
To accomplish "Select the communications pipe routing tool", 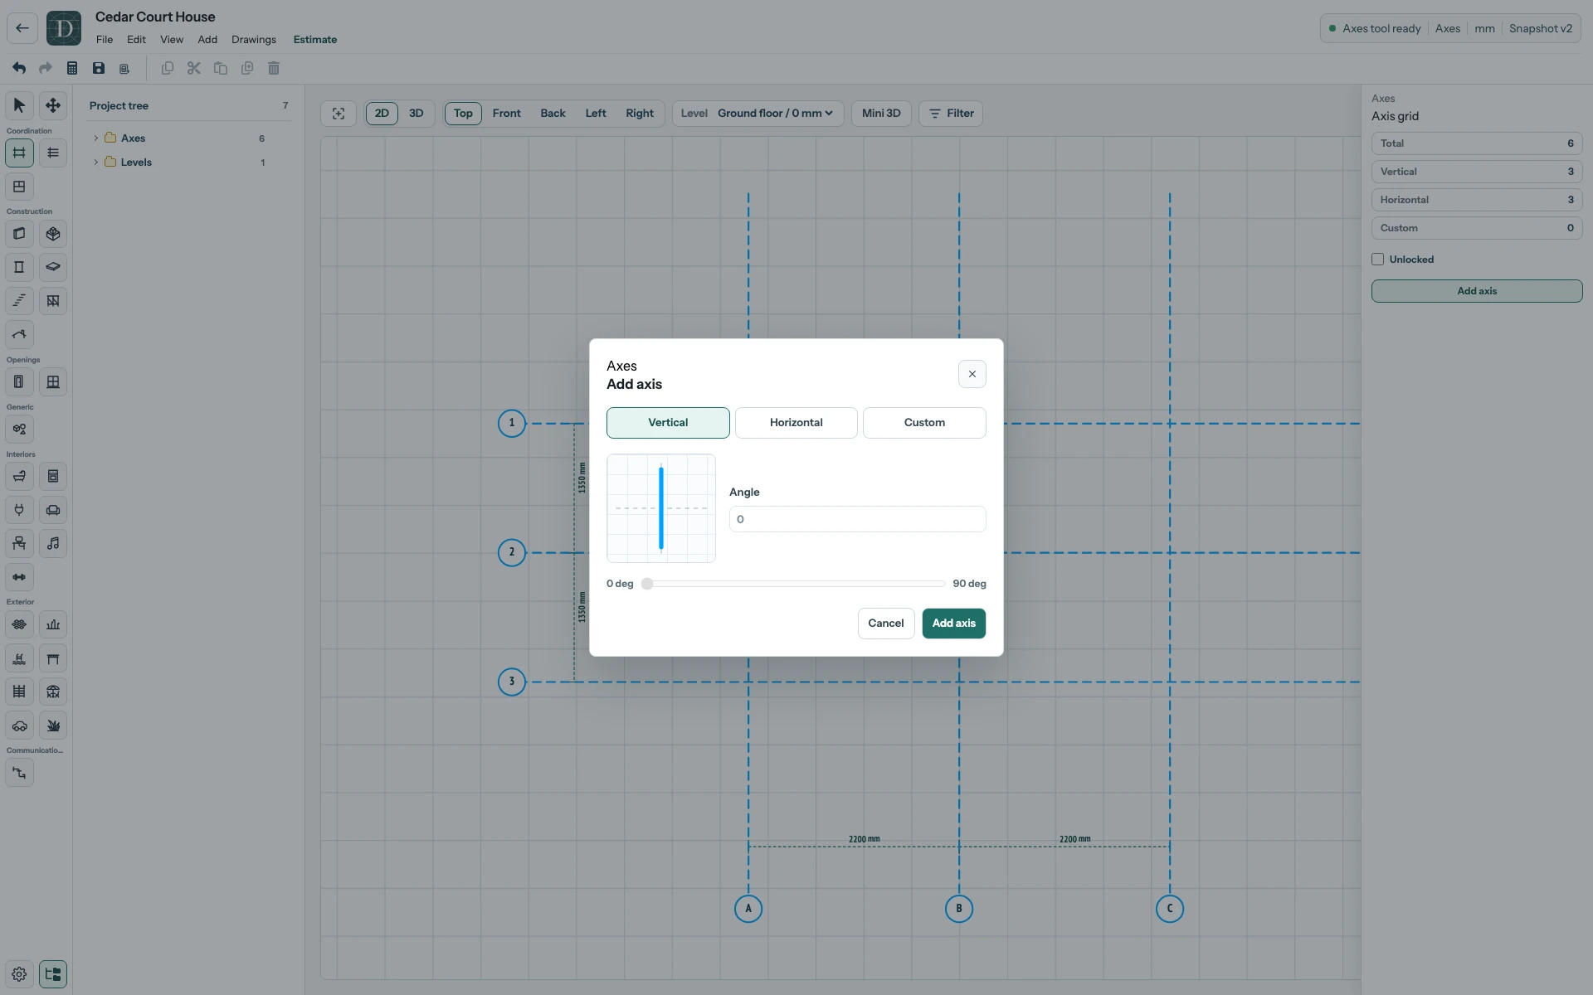I will [x=19, y=773].
